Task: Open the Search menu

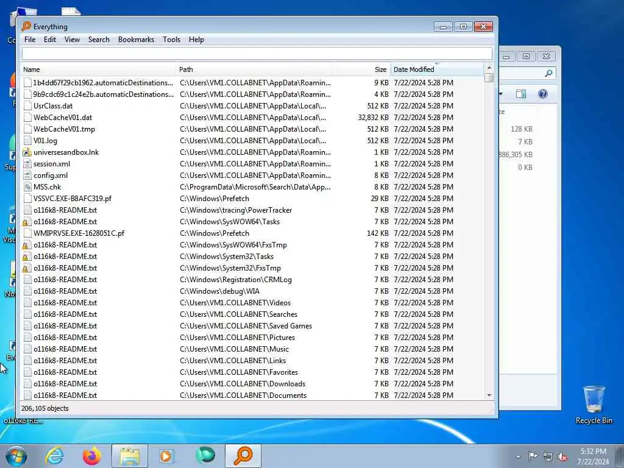Action: tap(99, 40)
